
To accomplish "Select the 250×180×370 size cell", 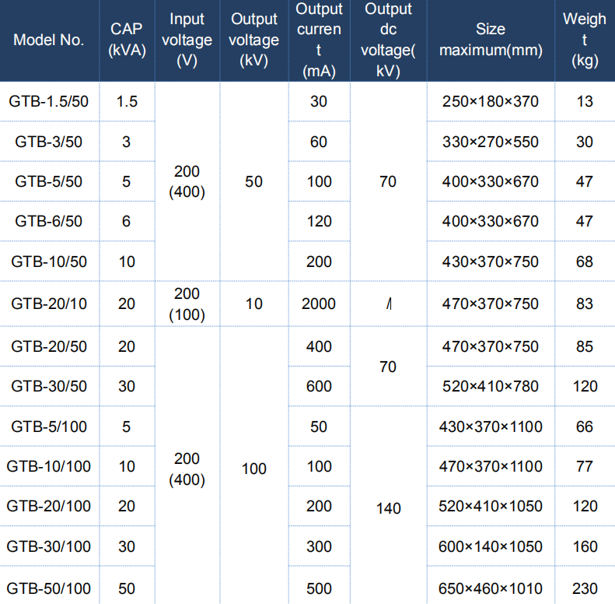I will 491,101.
